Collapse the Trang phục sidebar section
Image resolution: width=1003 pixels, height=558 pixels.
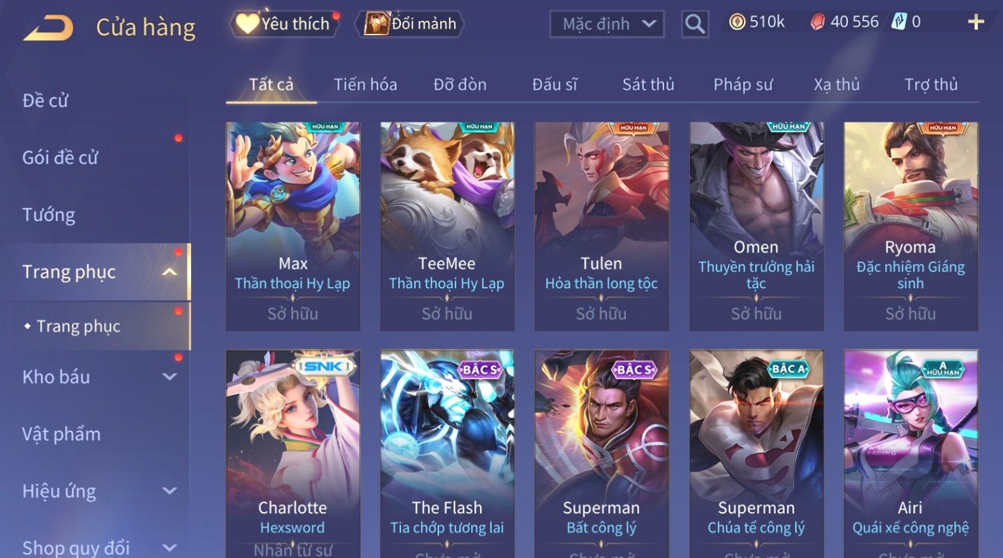pyautogui.click(x=170, y=272)
